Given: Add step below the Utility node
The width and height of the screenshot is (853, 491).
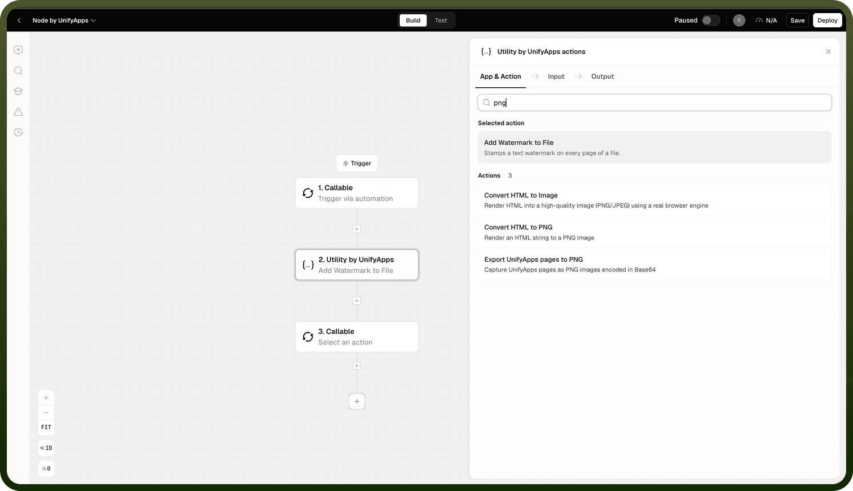Looking at the screenshot, I should pyautogui.click(x=357, y=301).
